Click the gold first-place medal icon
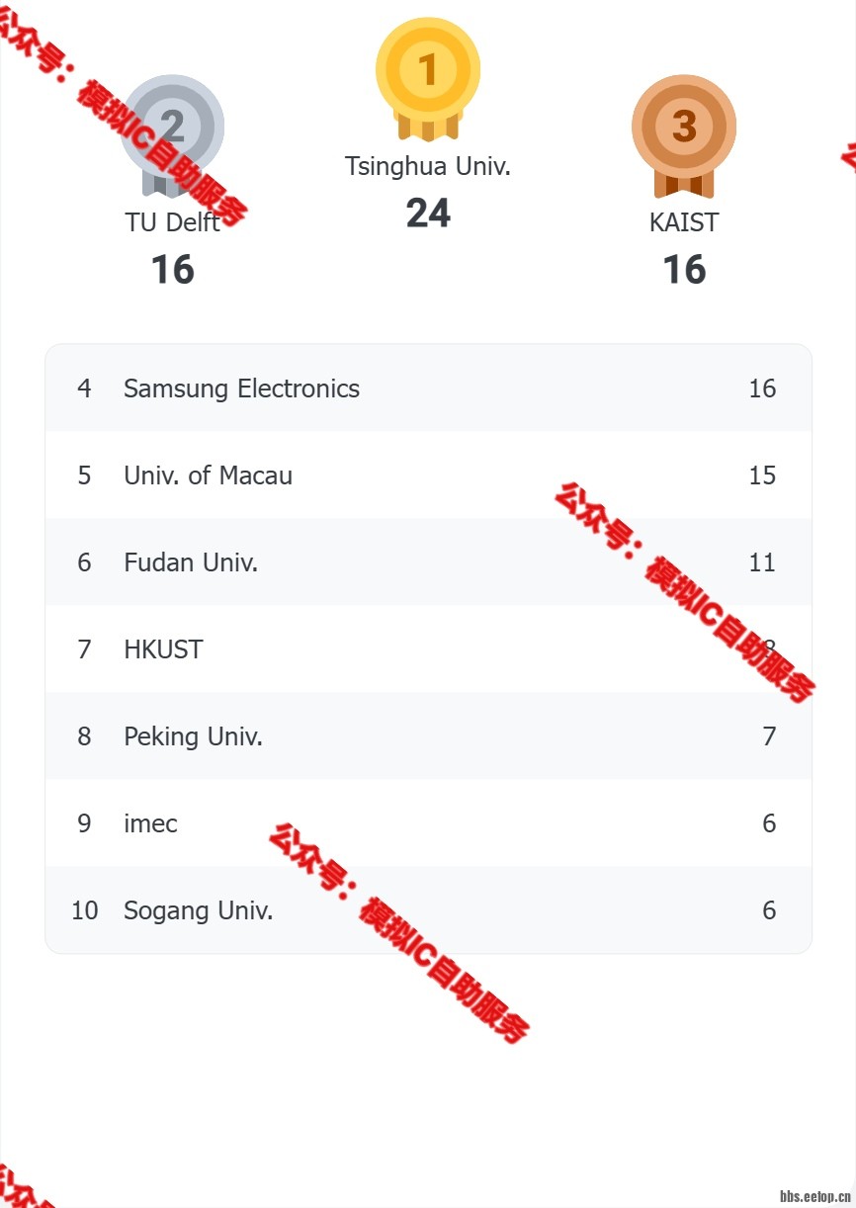 click(x=428, y=72)
